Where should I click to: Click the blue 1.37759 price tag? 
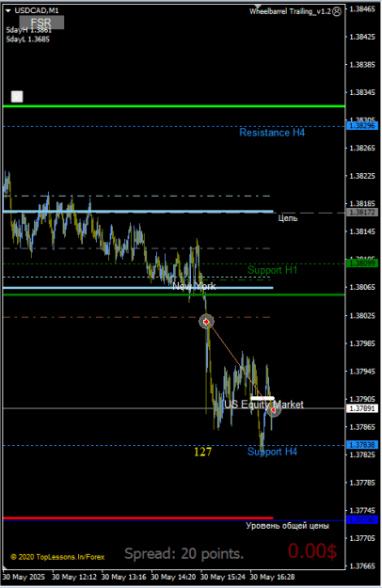(362, 519)
